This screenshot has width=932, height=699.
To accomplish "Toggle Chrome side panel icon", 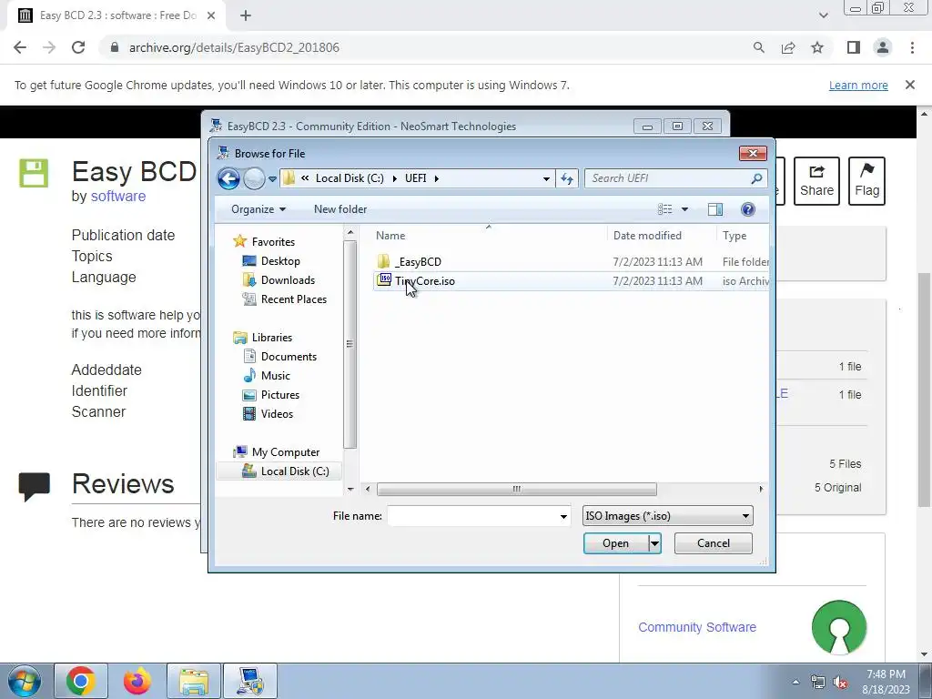I will click(854, 47).
